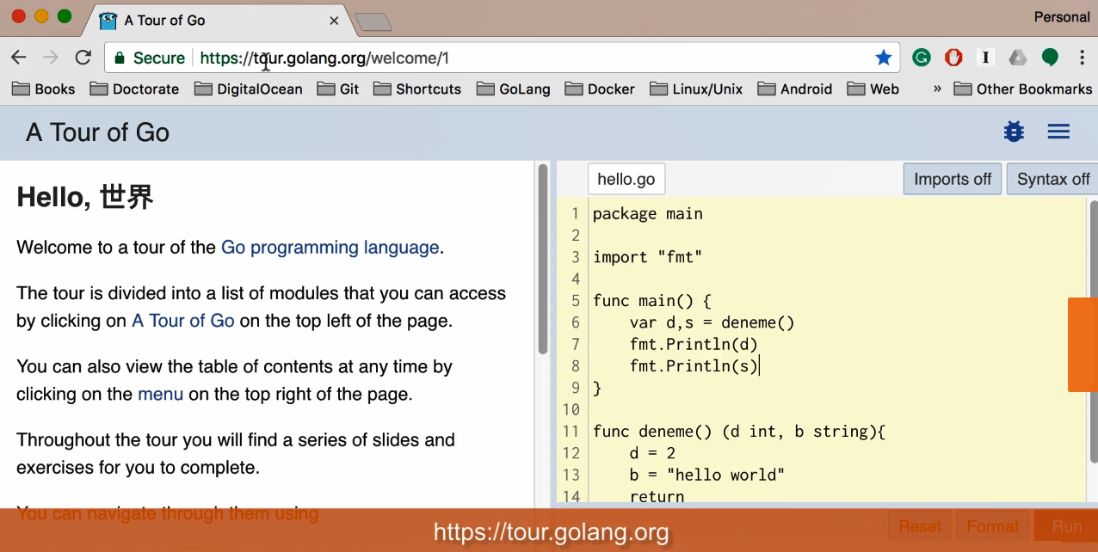Viewport: 1098px width, 552px height.
Task: Toggle the Imports off button
Action: tap(953, 179)
